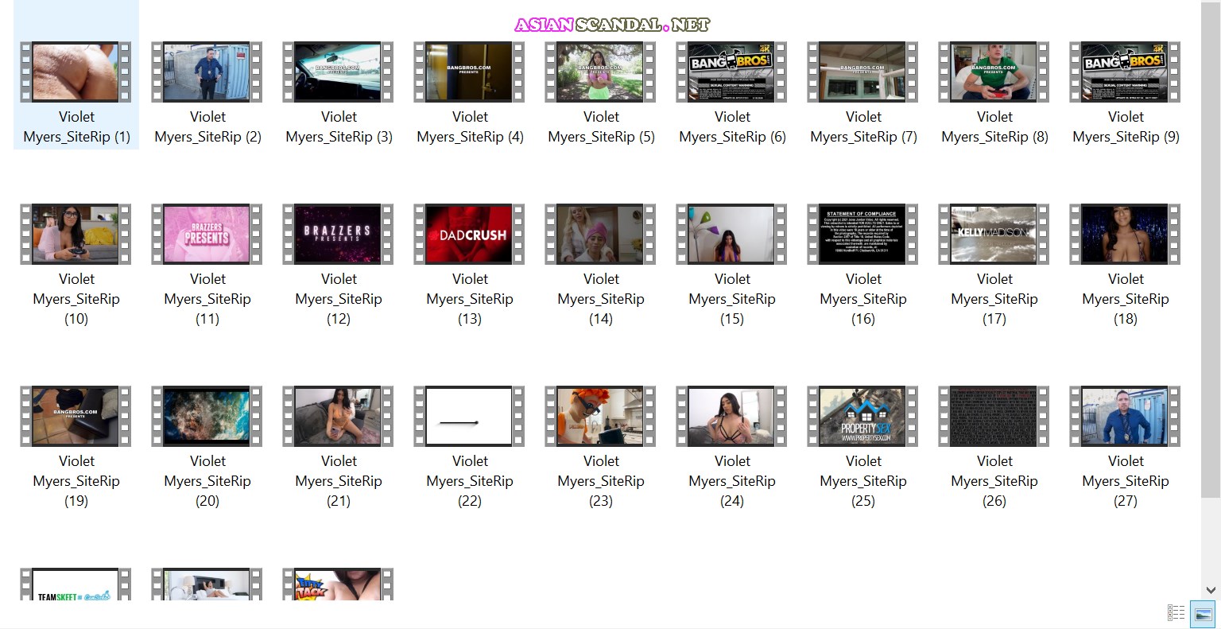Viewport: 1221px width, 629px height.
Task: Click the scroll down arrow
Action: click(1211, 590)
